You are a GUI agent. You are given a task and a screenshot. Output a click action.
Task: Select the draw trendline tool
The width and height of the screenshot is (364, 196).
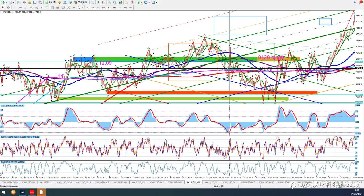[x=26, y=7]
